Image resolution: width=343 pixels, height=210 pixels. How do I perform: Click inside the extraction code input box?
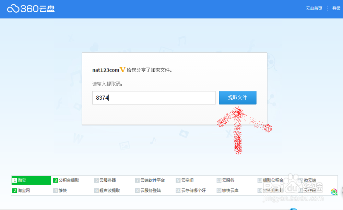click(154, 98)
